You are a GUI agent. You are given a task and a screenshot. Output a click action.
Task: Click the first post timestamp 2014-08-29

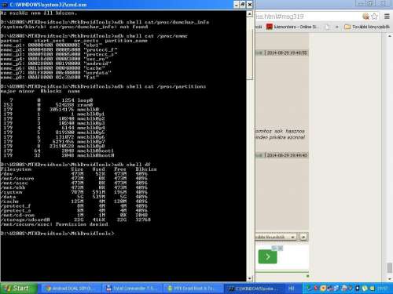tap(286, 53)
